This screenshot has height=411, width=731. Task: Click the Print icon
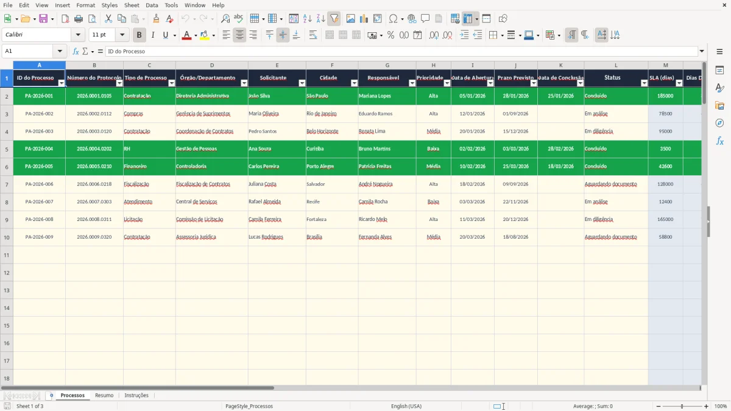coord(79,19)
